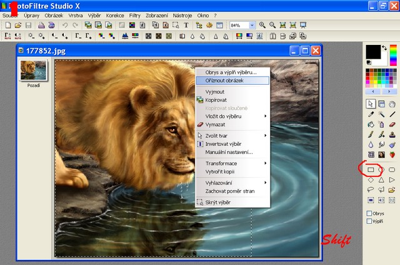
Task: Select the Paint bucket fill tool
Action: [x=371, y=125]
